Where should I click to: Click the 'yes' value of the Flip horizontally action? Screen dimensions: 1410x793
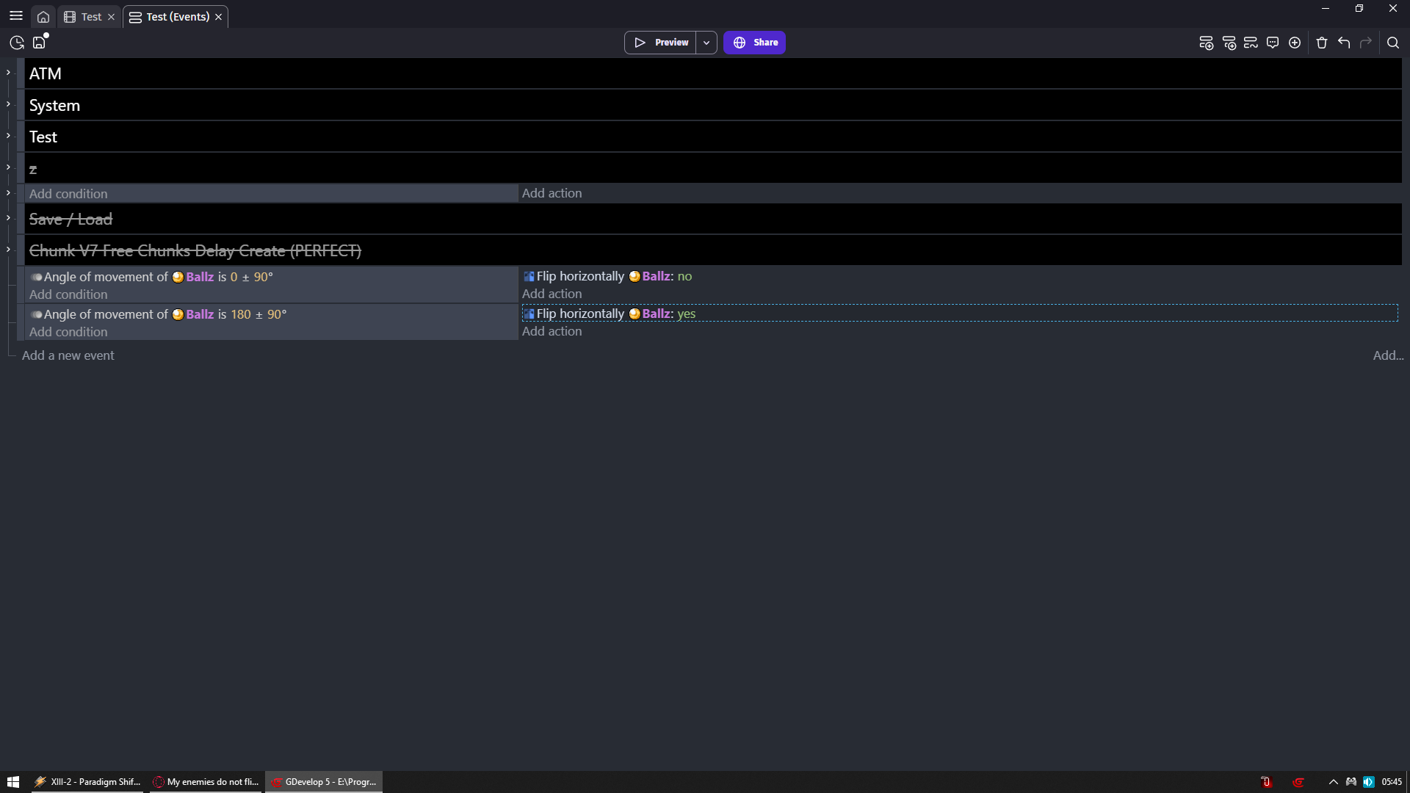tap(686, 314)
